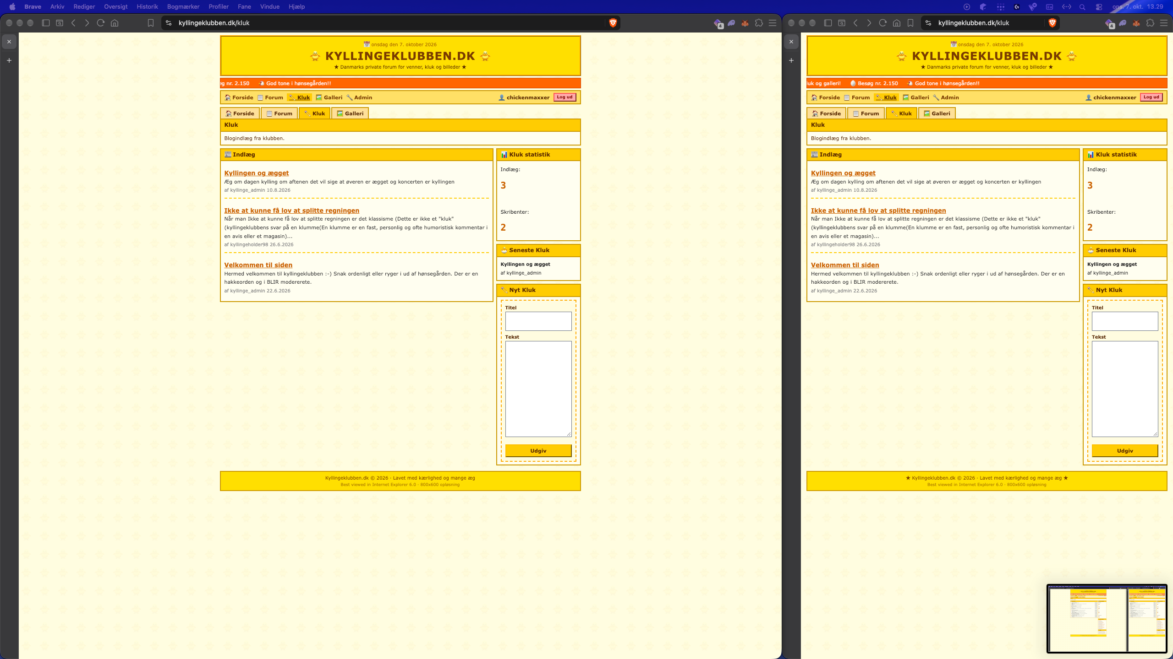1173x659 pixels.
Task: Click Udgiv button in right window
Action: (x=1125, y=451)
